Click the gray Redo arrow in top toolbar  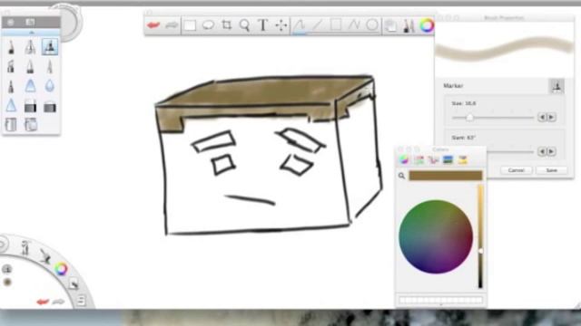pyautogui.click(x=172, y=25)
